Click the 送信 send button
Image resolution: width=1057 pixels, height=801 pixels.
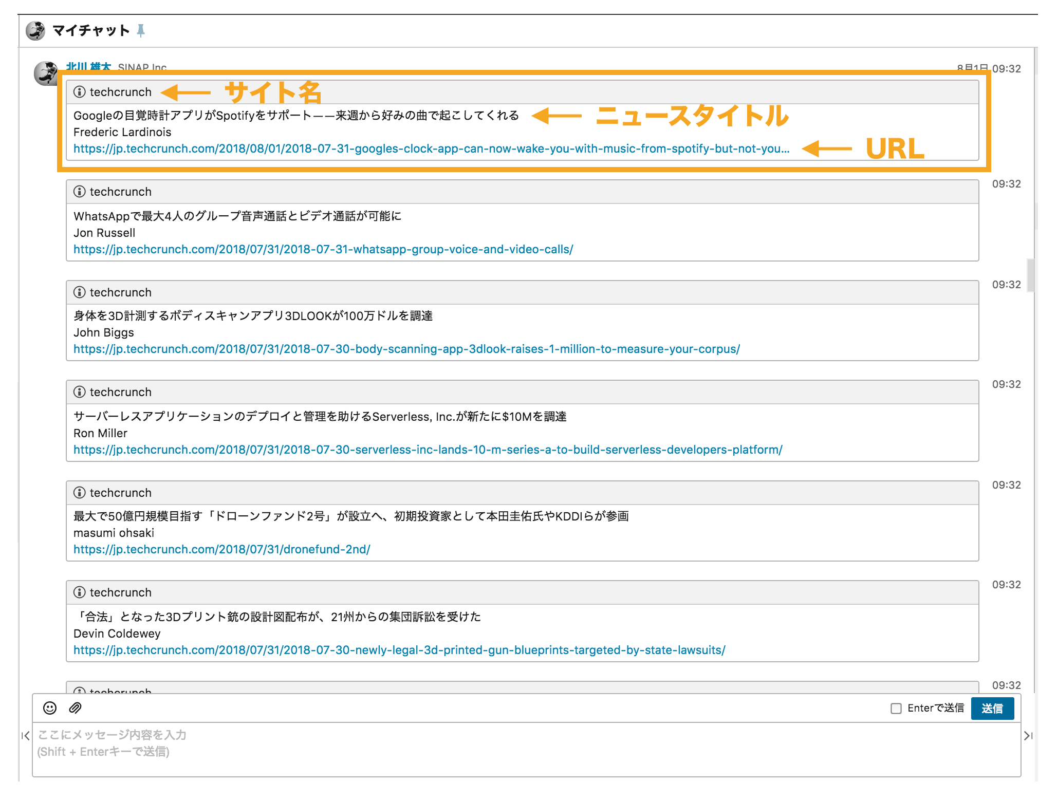992,709
